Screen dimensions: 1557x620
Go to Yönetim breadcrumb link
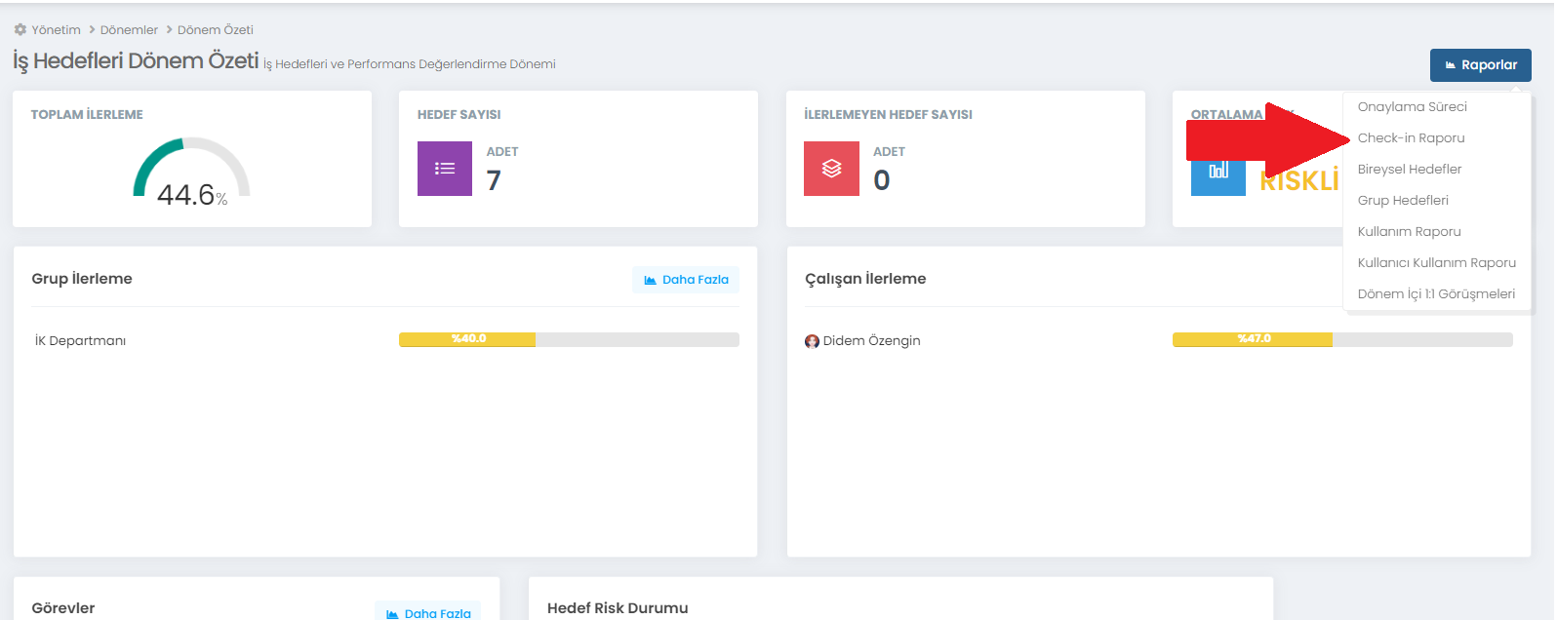[x=56, y=30]
